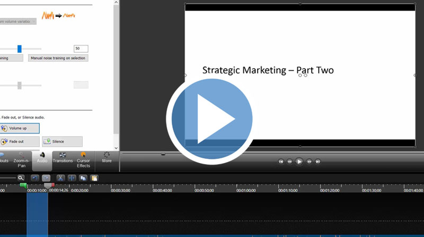This screenshot has height=237, width=424.
Task: Click the large play video overlay button
Action: click(211, 120)
